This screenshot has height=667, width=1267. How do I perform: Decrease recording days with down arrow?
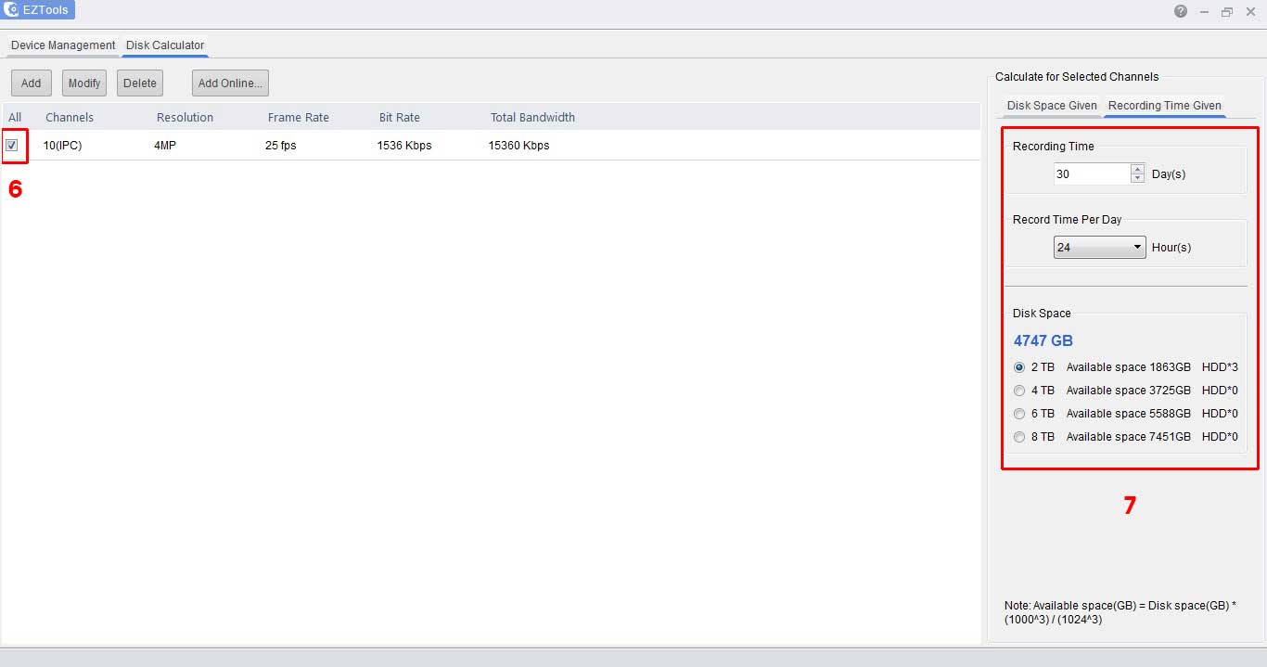[x=1138, y=178]
